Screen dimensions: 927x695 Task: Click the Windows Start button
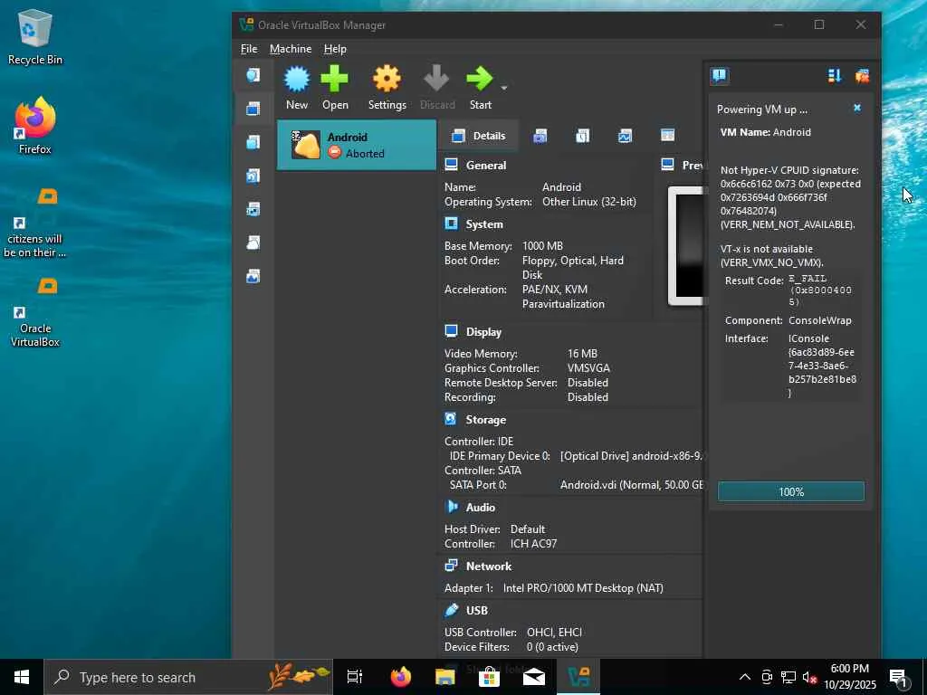point(22,677)
